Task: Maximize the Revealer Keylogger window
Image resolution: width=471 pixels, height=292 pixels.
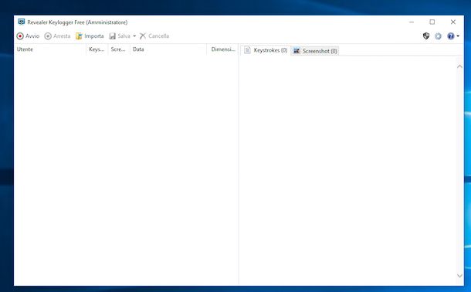Action: coord(432,22)
